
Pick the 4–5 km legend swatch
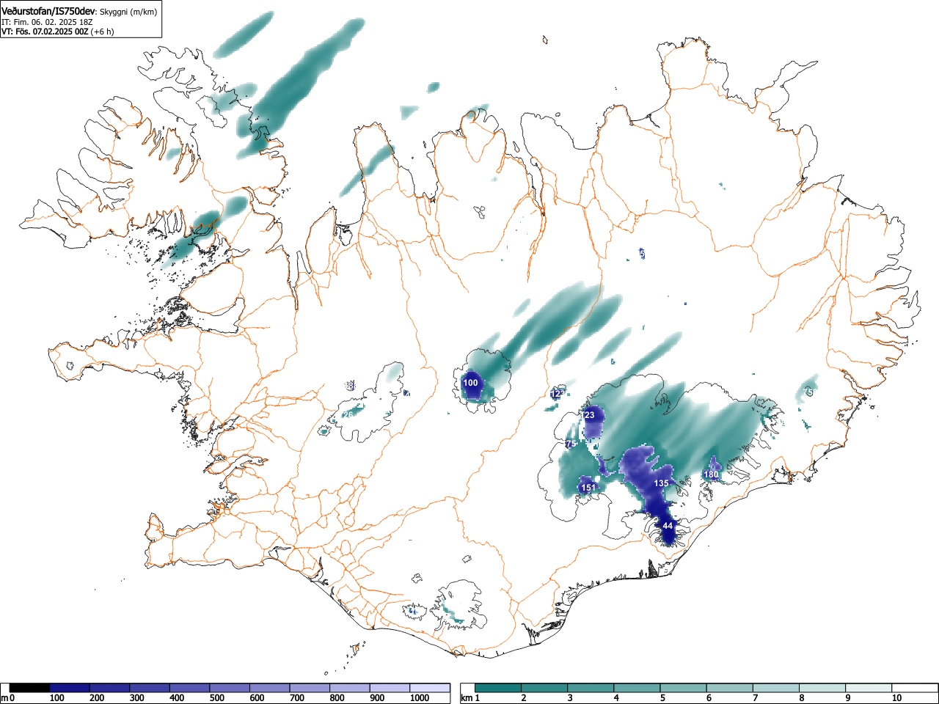point(637,688)
